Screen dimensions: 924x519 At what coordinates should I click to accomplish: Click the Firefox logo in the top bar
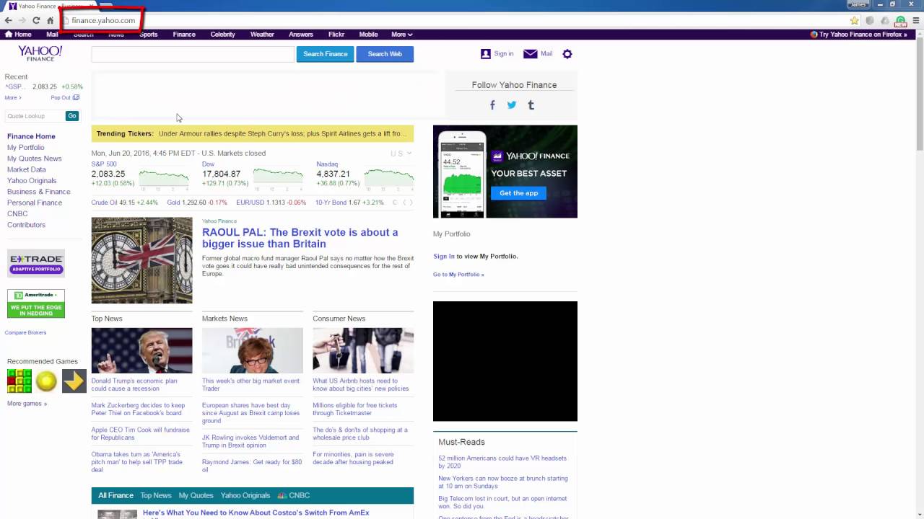click(814, 35)
